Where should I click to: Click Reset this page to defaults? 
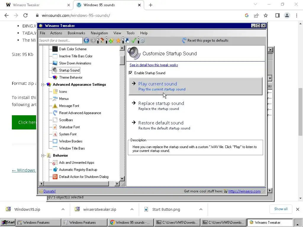point(205,40)
